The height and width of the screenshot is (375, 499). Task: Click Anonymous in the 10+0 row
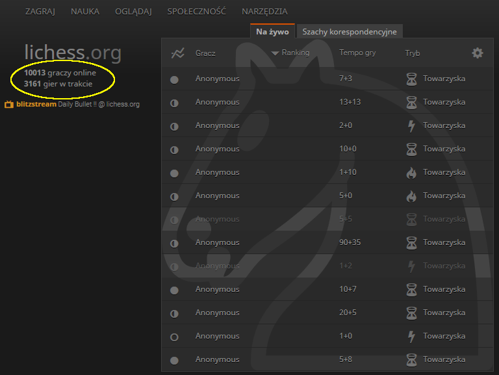pyautogui.click(x=218, y=149)
